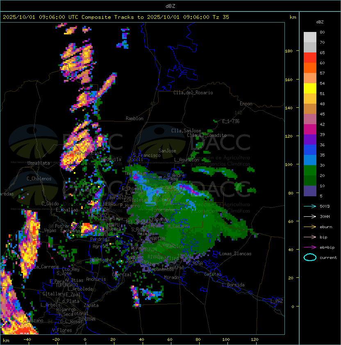Click the 'TUNUYAN' place label
Image resolution: width=341 pixels, height=345 pixels.
tap(87, 319)
